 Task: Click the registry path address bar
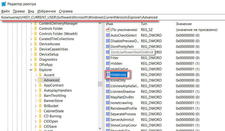pos(112,17)
